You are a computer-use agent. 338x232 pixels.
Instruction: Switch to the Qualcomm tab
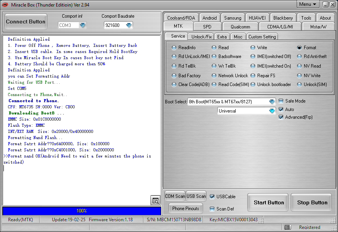[x=240, y=27]
